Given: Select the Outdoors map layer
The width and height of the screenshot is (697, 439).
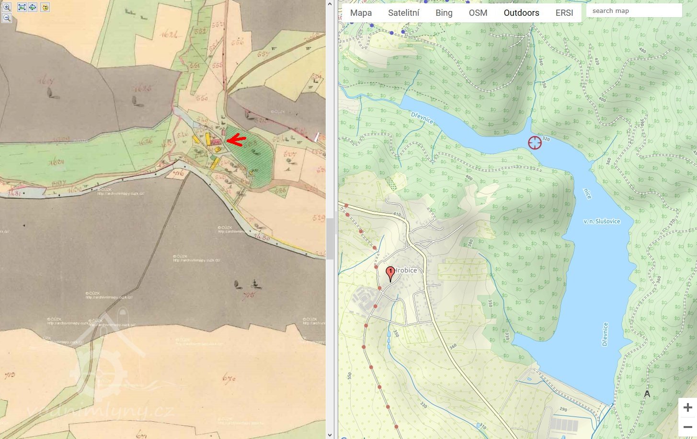Looking at the screenshot, I should pos(521,13).
